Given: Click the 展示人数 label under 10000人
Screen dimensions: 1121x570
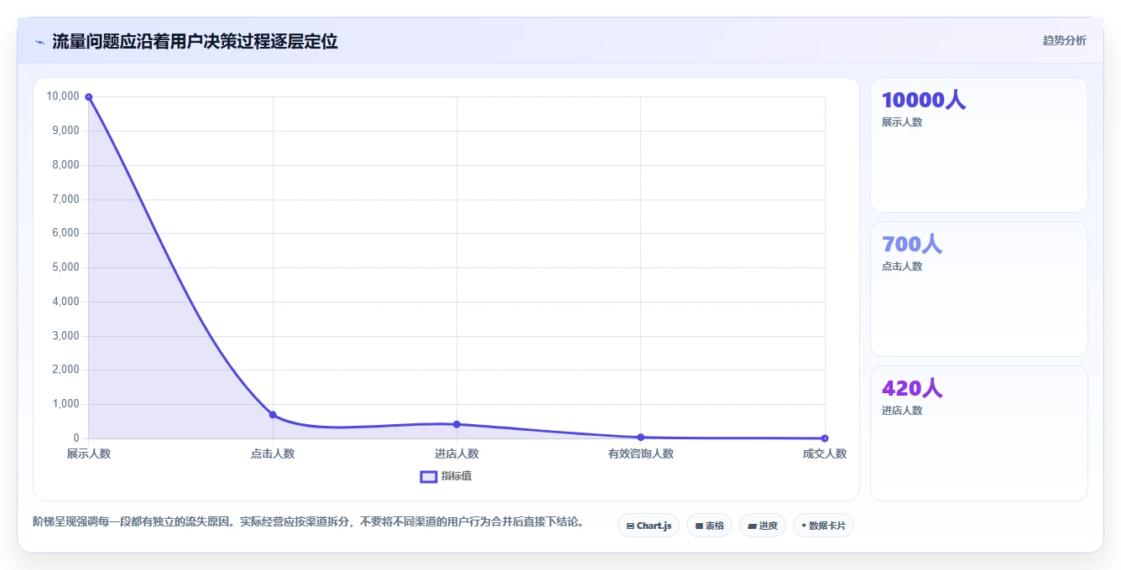Looking at the screenshot, I should pos(902,122).
